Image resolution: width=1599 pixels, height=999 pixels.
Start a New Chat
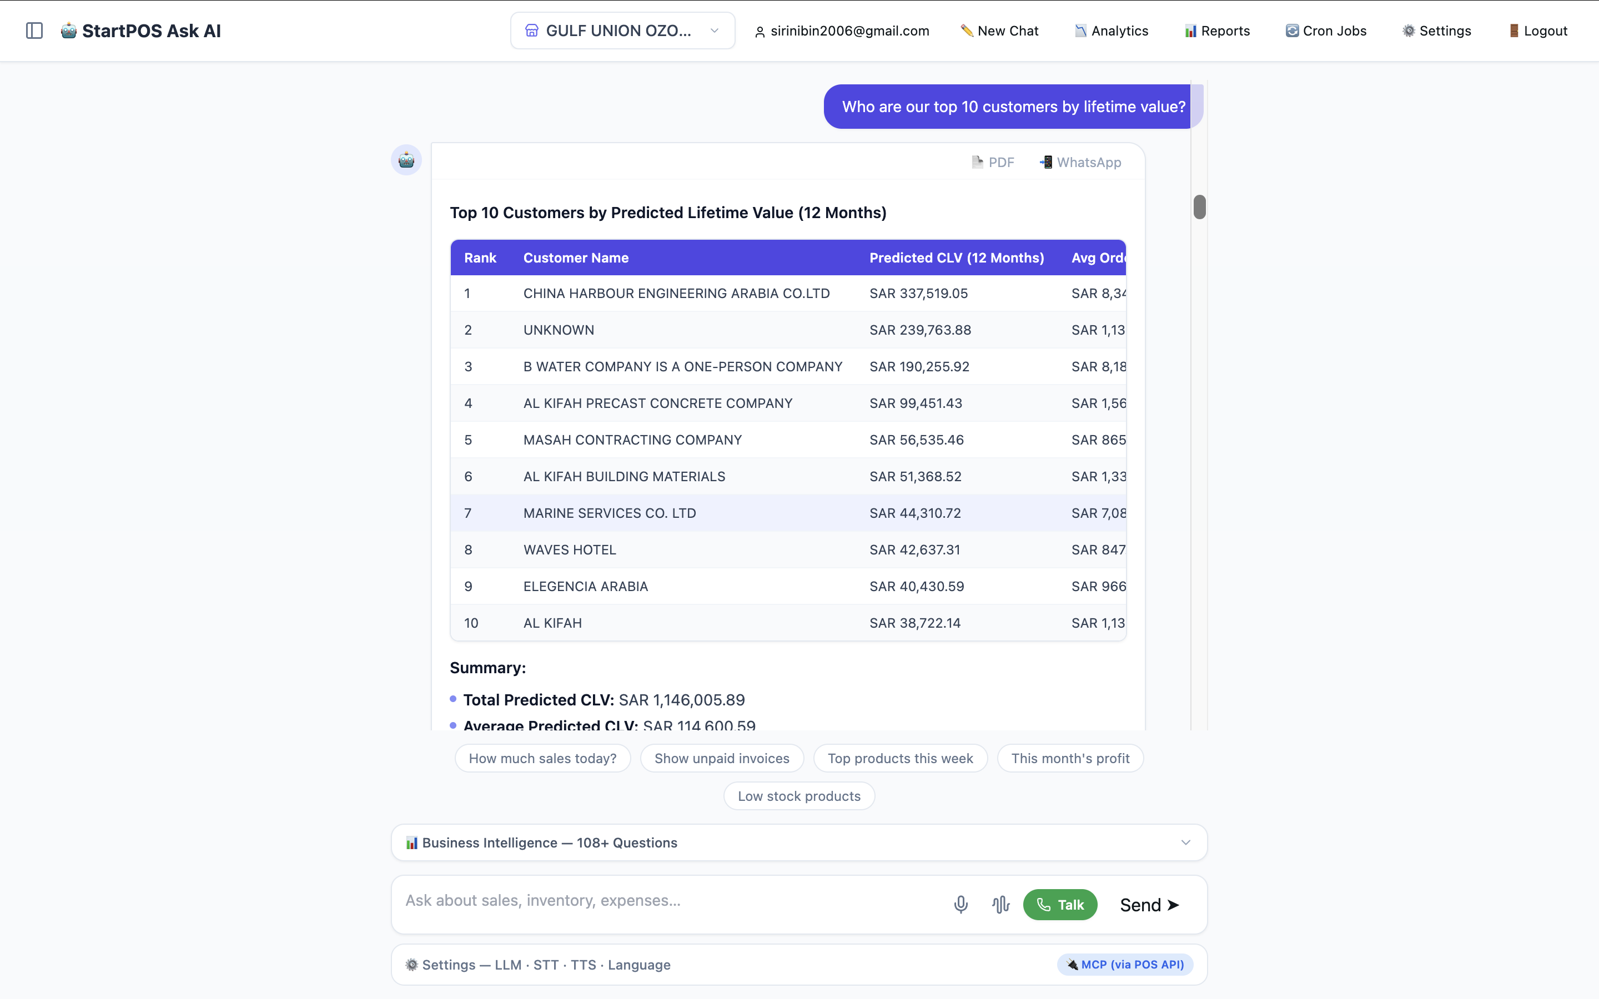click(x=999, y=31)
